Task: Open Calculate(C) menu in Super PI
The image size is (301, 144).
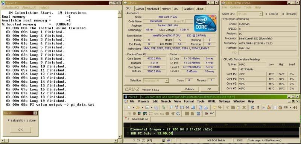Action: 11,8
